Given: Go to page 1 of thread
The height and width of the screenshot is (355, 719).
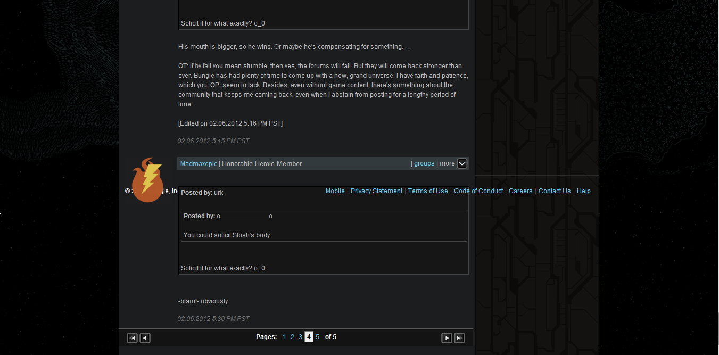Looking at the screenshot, I should tap(284, 337).
